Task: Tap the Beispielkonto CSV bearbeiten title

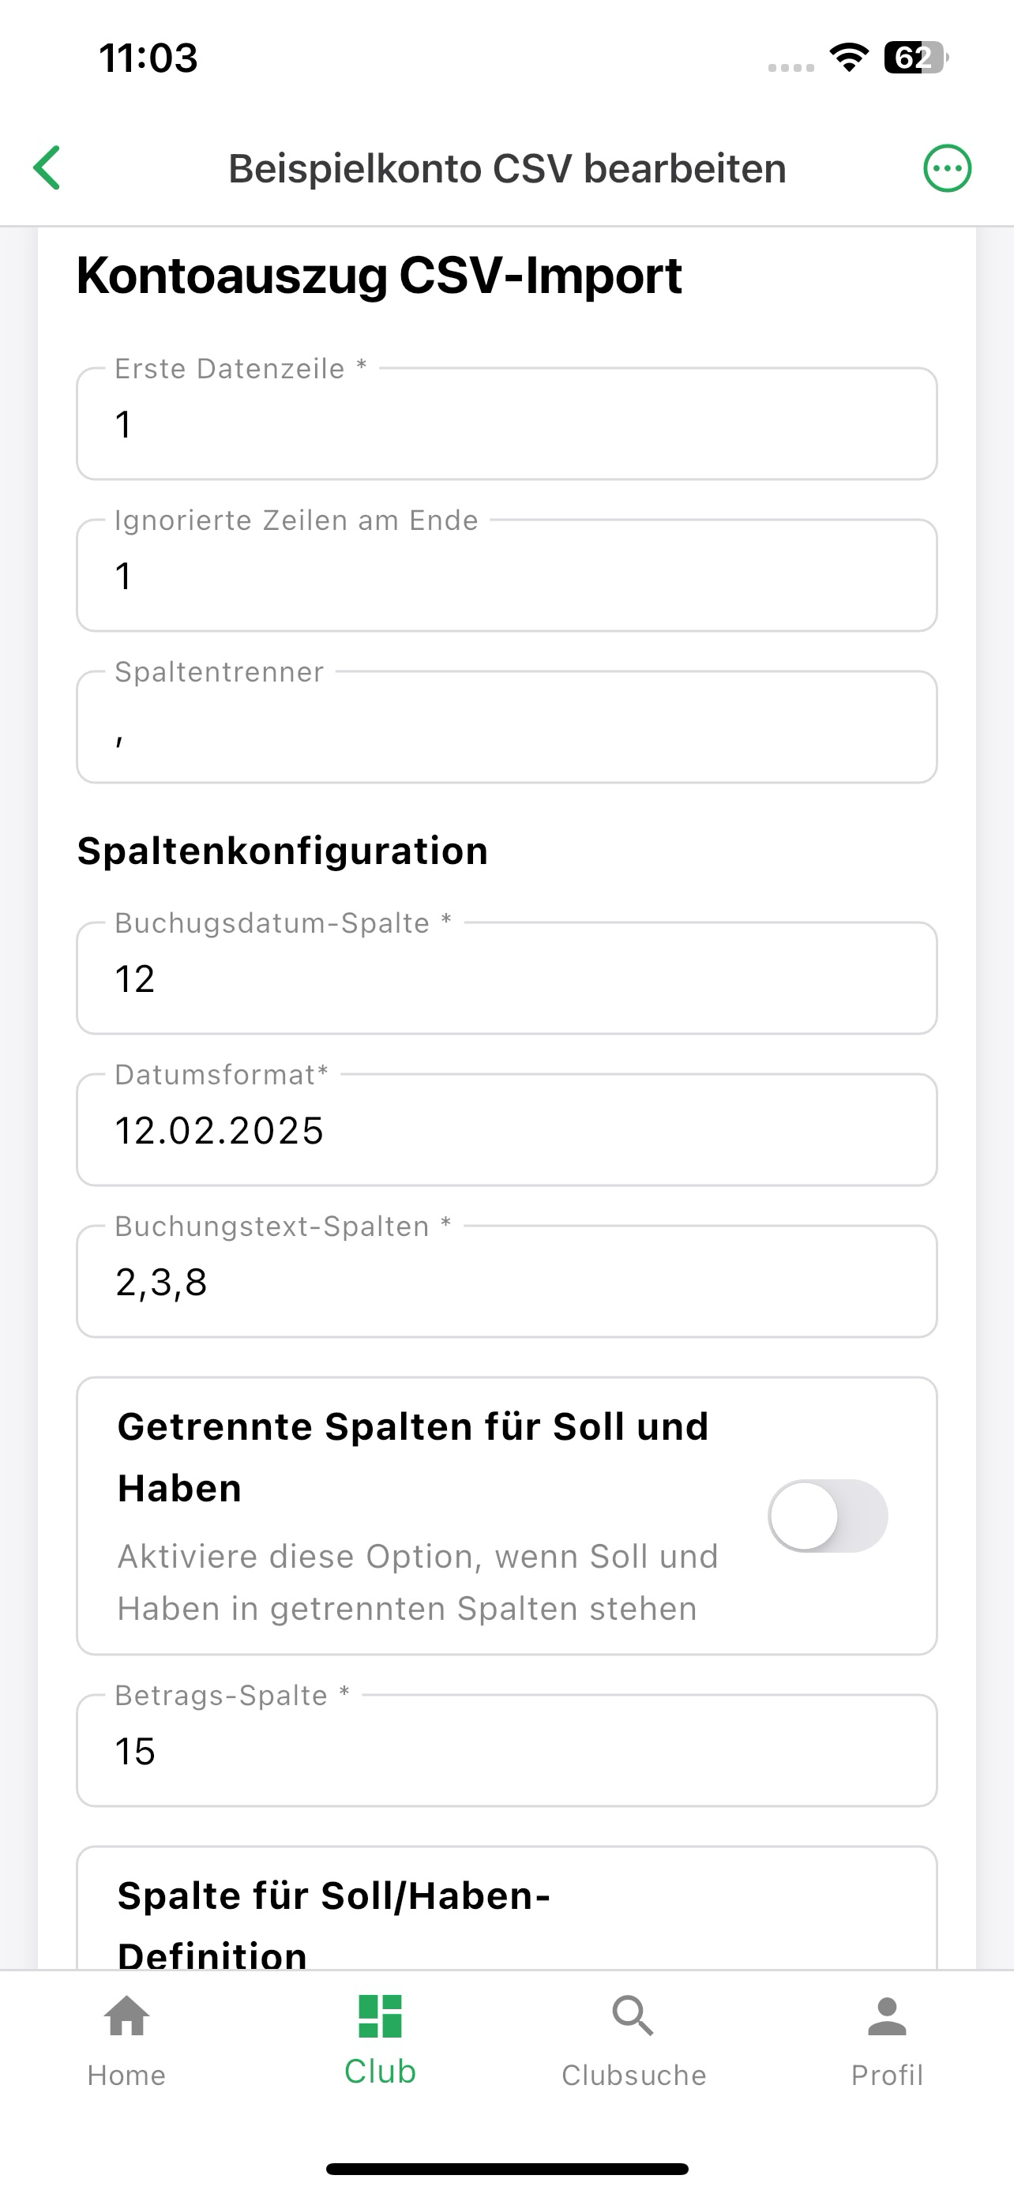Action: [x=506, y=167]
